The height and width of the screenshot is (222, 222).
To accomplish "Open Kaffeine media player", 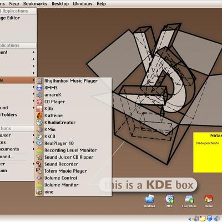I will click(x=73, y=115).
